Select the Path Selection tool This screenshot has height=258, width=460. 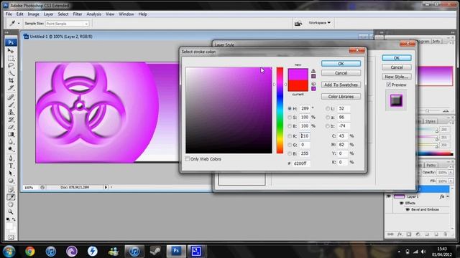point(11,173)
